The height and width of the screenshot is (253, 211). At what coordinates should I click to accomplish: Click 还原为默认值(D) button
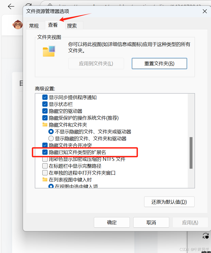(169, 202)
